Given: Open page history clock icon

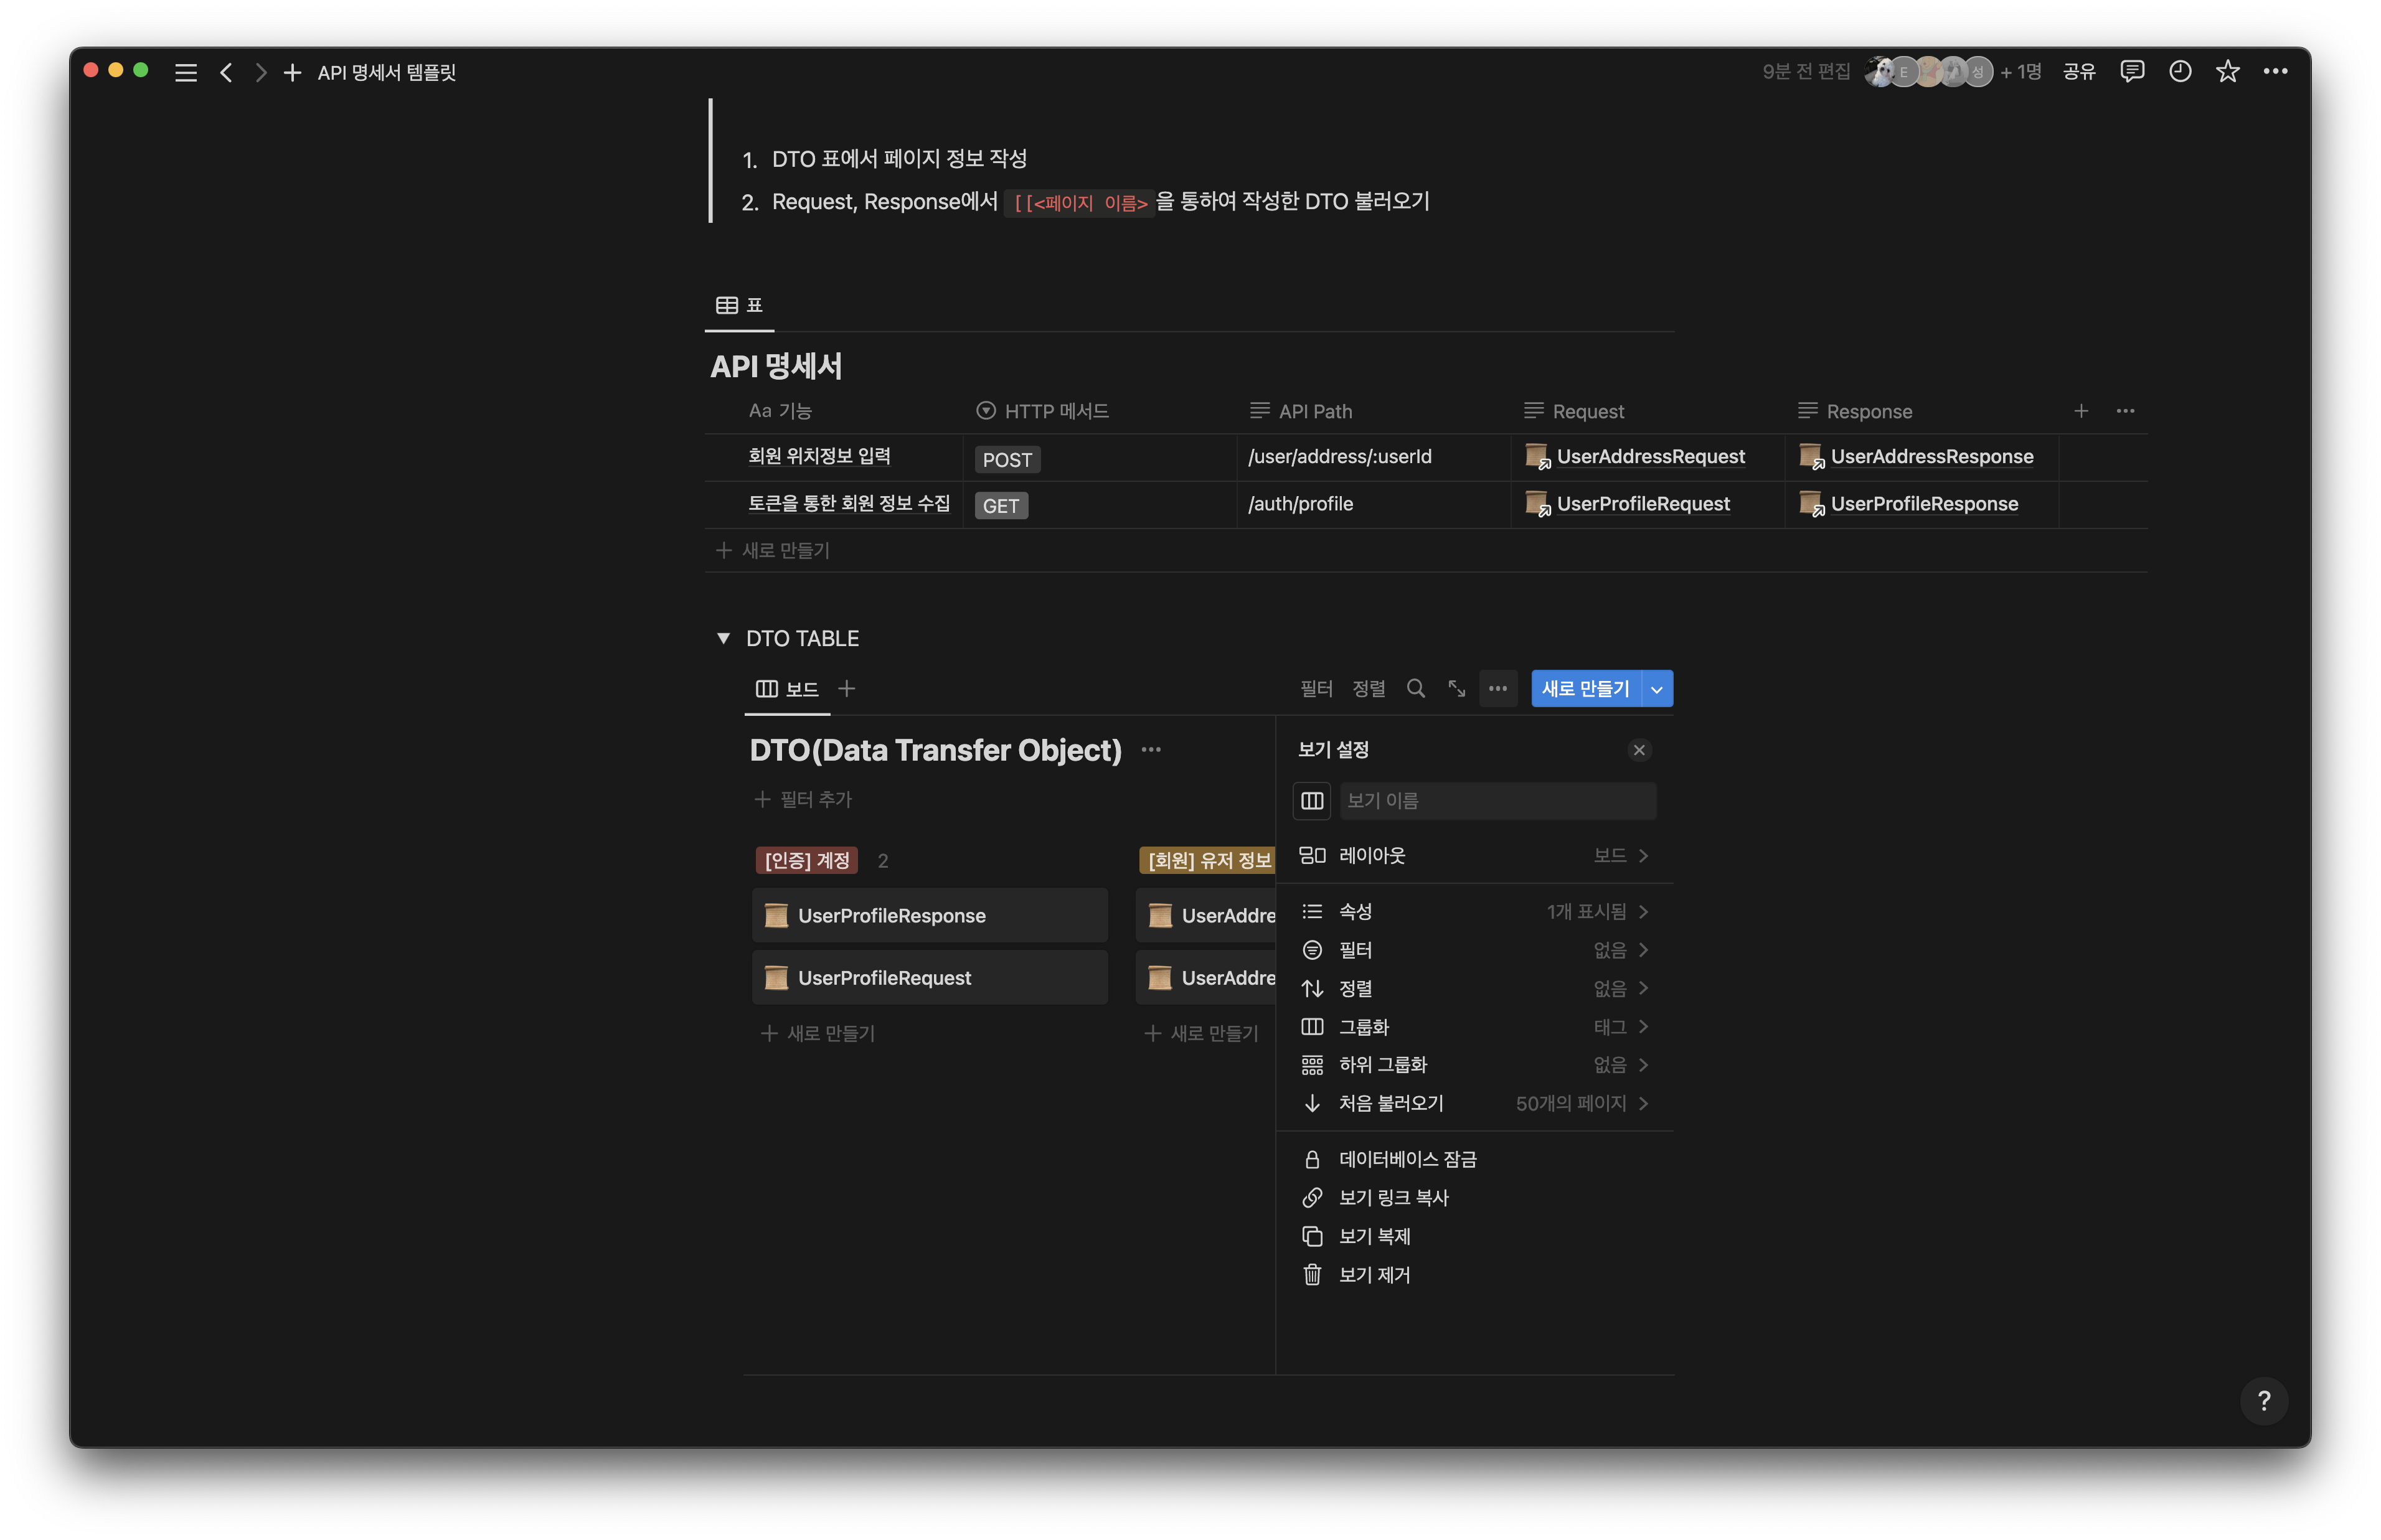Looking at the screenshot, I should pyautogui.click(x=2180, y=72).
